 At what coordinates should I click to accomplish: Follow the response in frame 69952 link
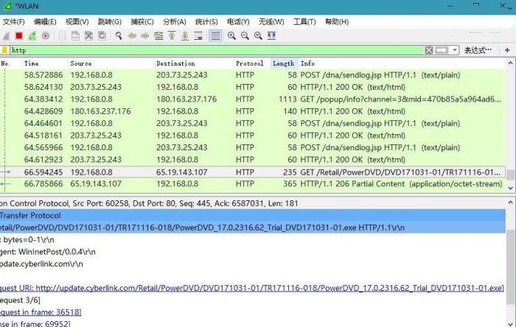tap(35, 324)
